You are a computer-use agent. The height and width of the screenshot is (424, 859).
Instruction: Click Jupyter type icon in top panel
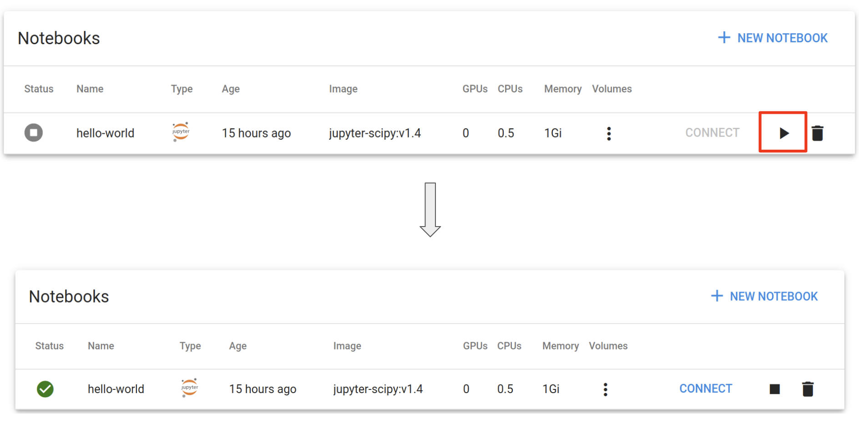click(x=181, y=132)
